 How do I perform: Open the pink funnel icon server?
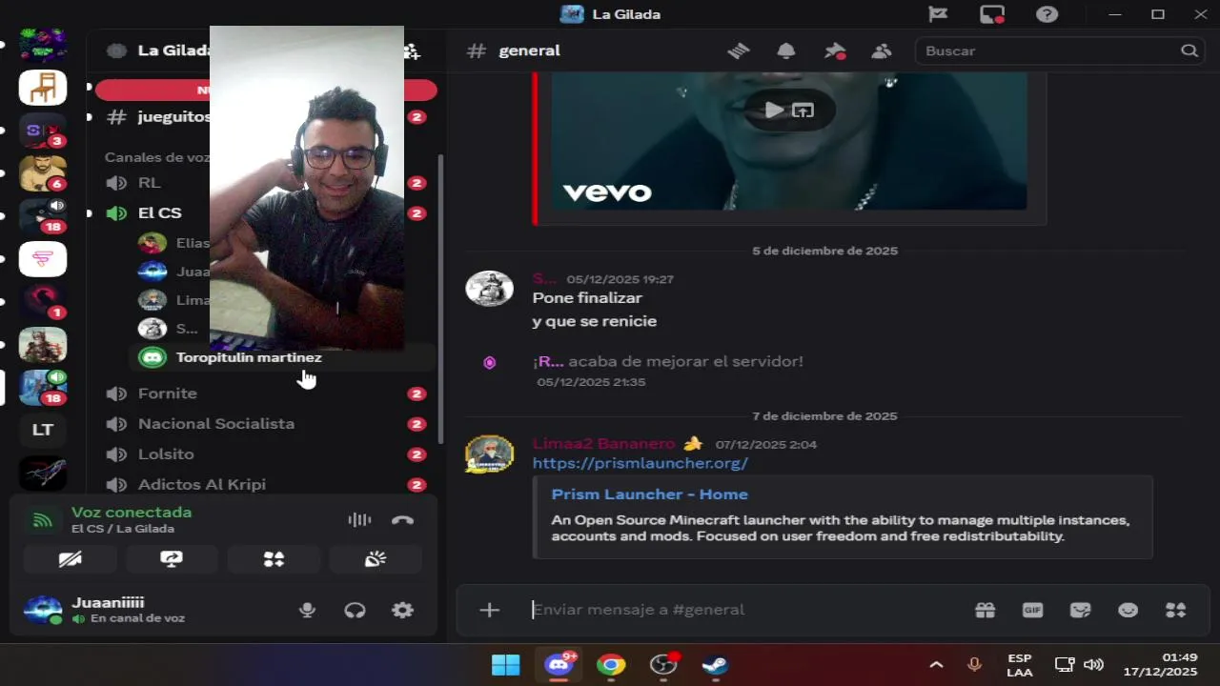(43, 259)
